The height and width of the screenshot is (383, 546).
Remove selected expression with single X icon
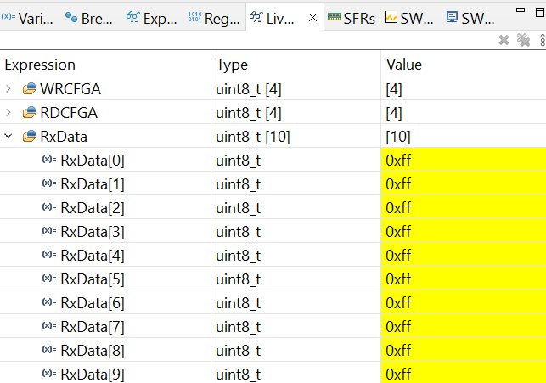click(x=504, y=40)
